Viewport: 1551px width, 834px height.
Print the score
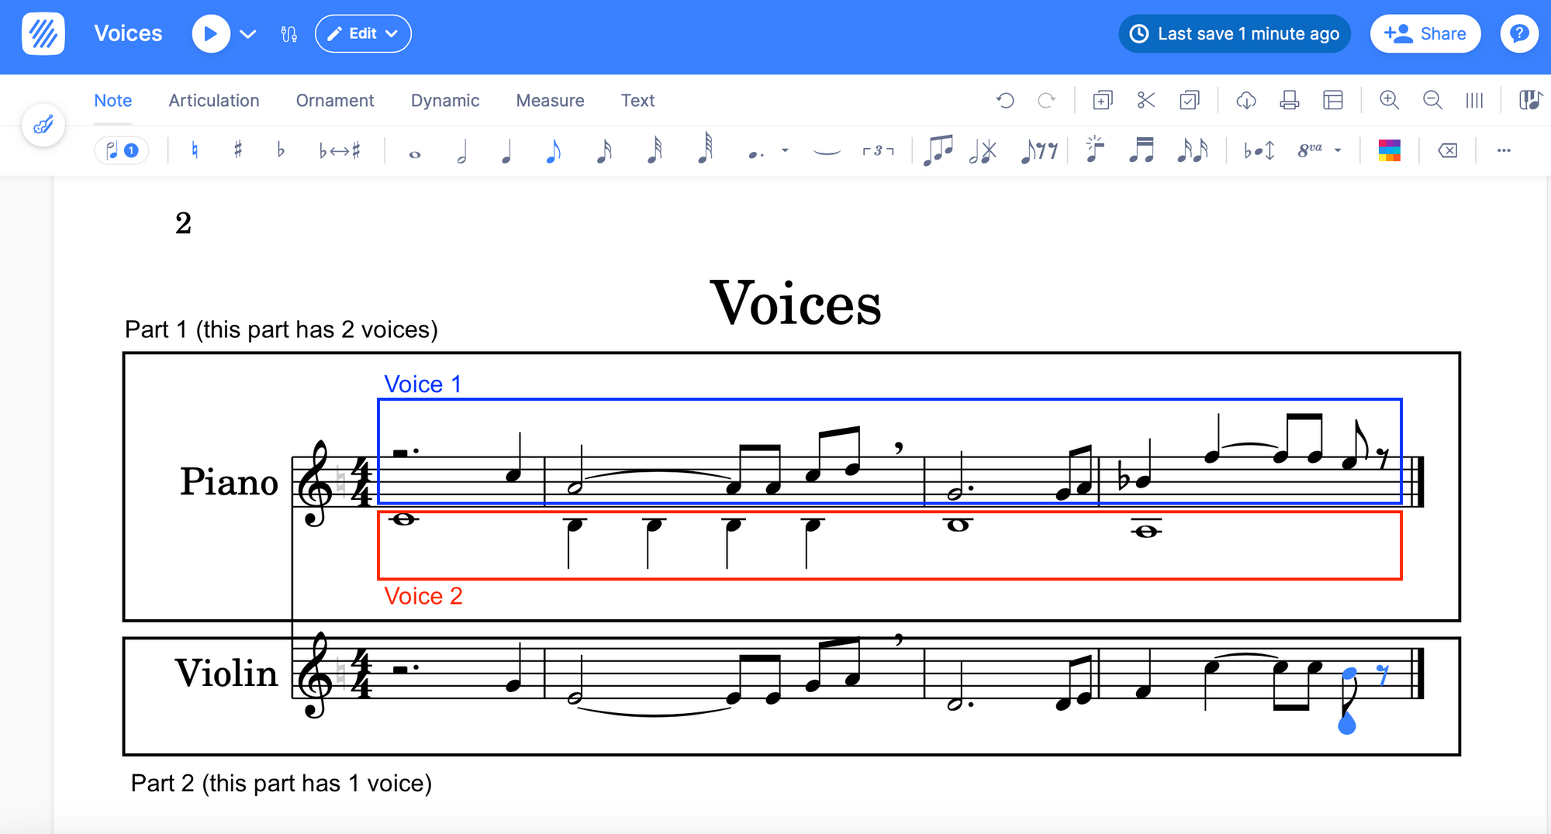click(x=1290, y=100)
